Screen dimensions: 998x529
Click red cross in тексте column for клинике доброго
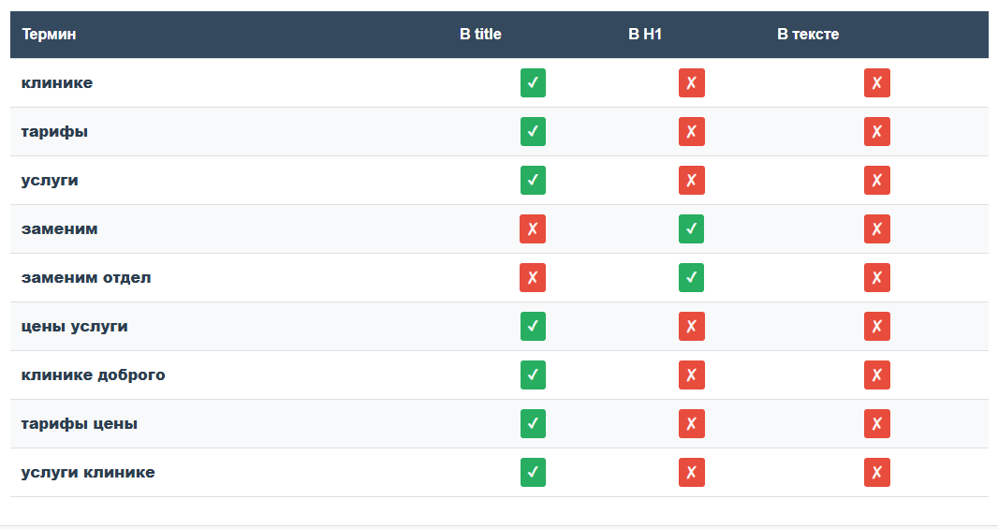click(x=876, y=375)
